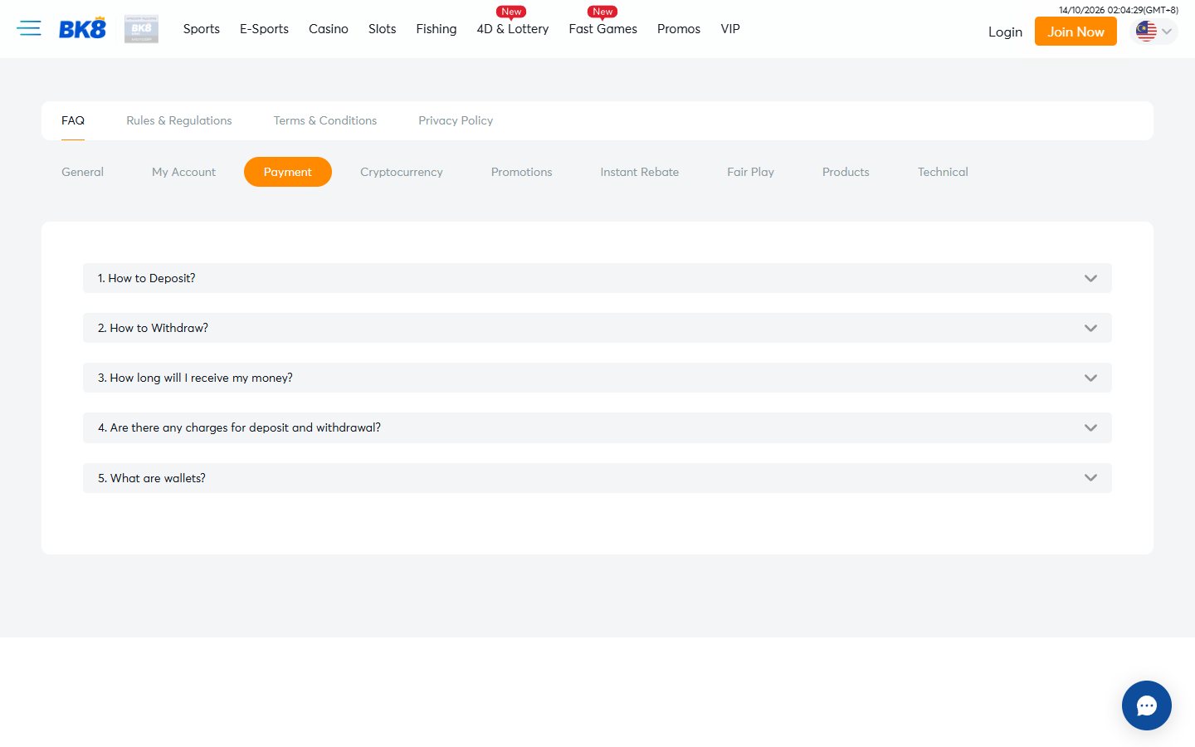The image size is (1195, 747).
Task: Switch to Terms & Conditions tab
Action: [x=325, y=120]
